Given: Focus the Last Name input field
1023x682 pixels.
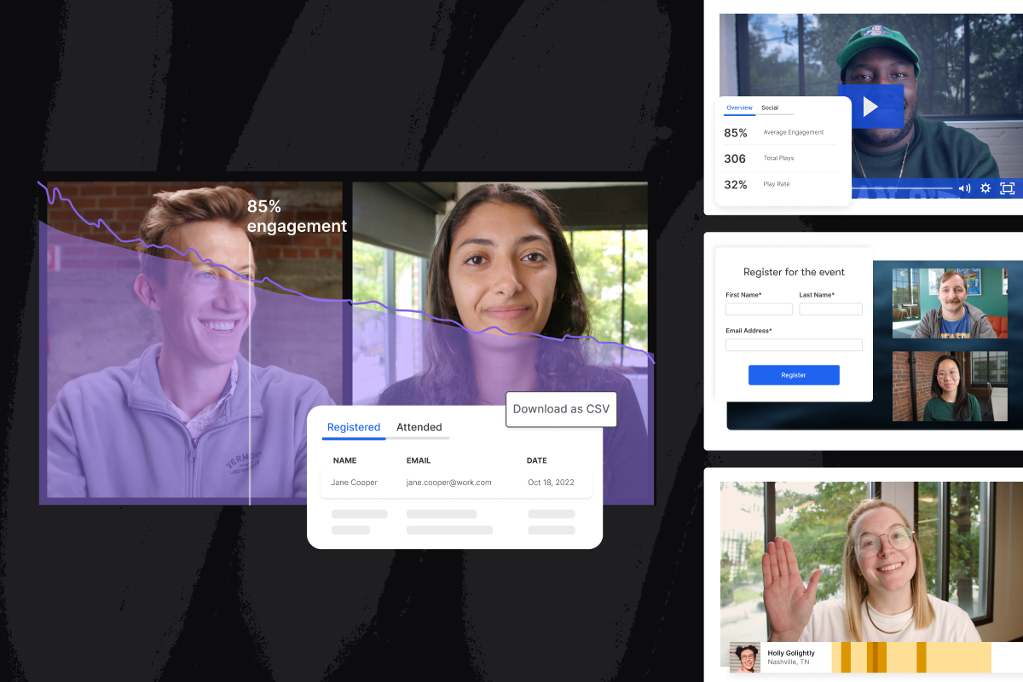Looking at the screenshot, I should click(830, 309).
